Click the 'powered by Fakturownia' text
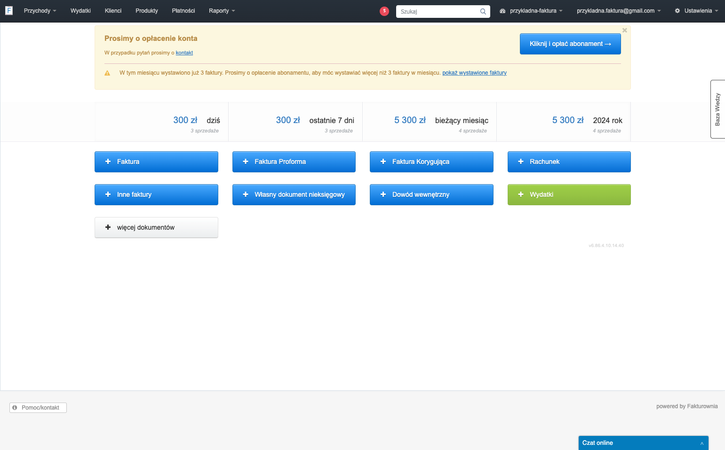Image resolution: width=725 pixels, height=450 pixels. pos(687,406)
